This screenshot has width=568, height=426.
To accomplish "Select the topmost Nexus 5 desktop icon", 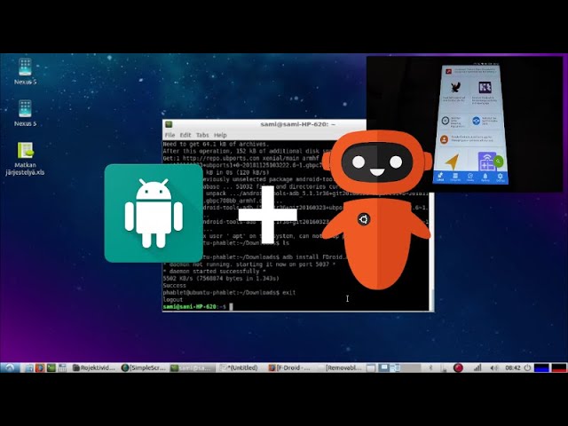I will (25, 71).
